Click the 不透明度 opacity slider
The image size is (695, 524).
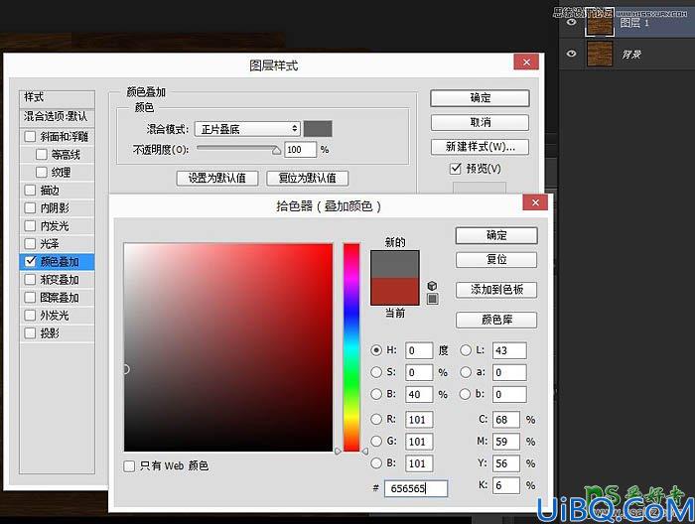(238, 149)
